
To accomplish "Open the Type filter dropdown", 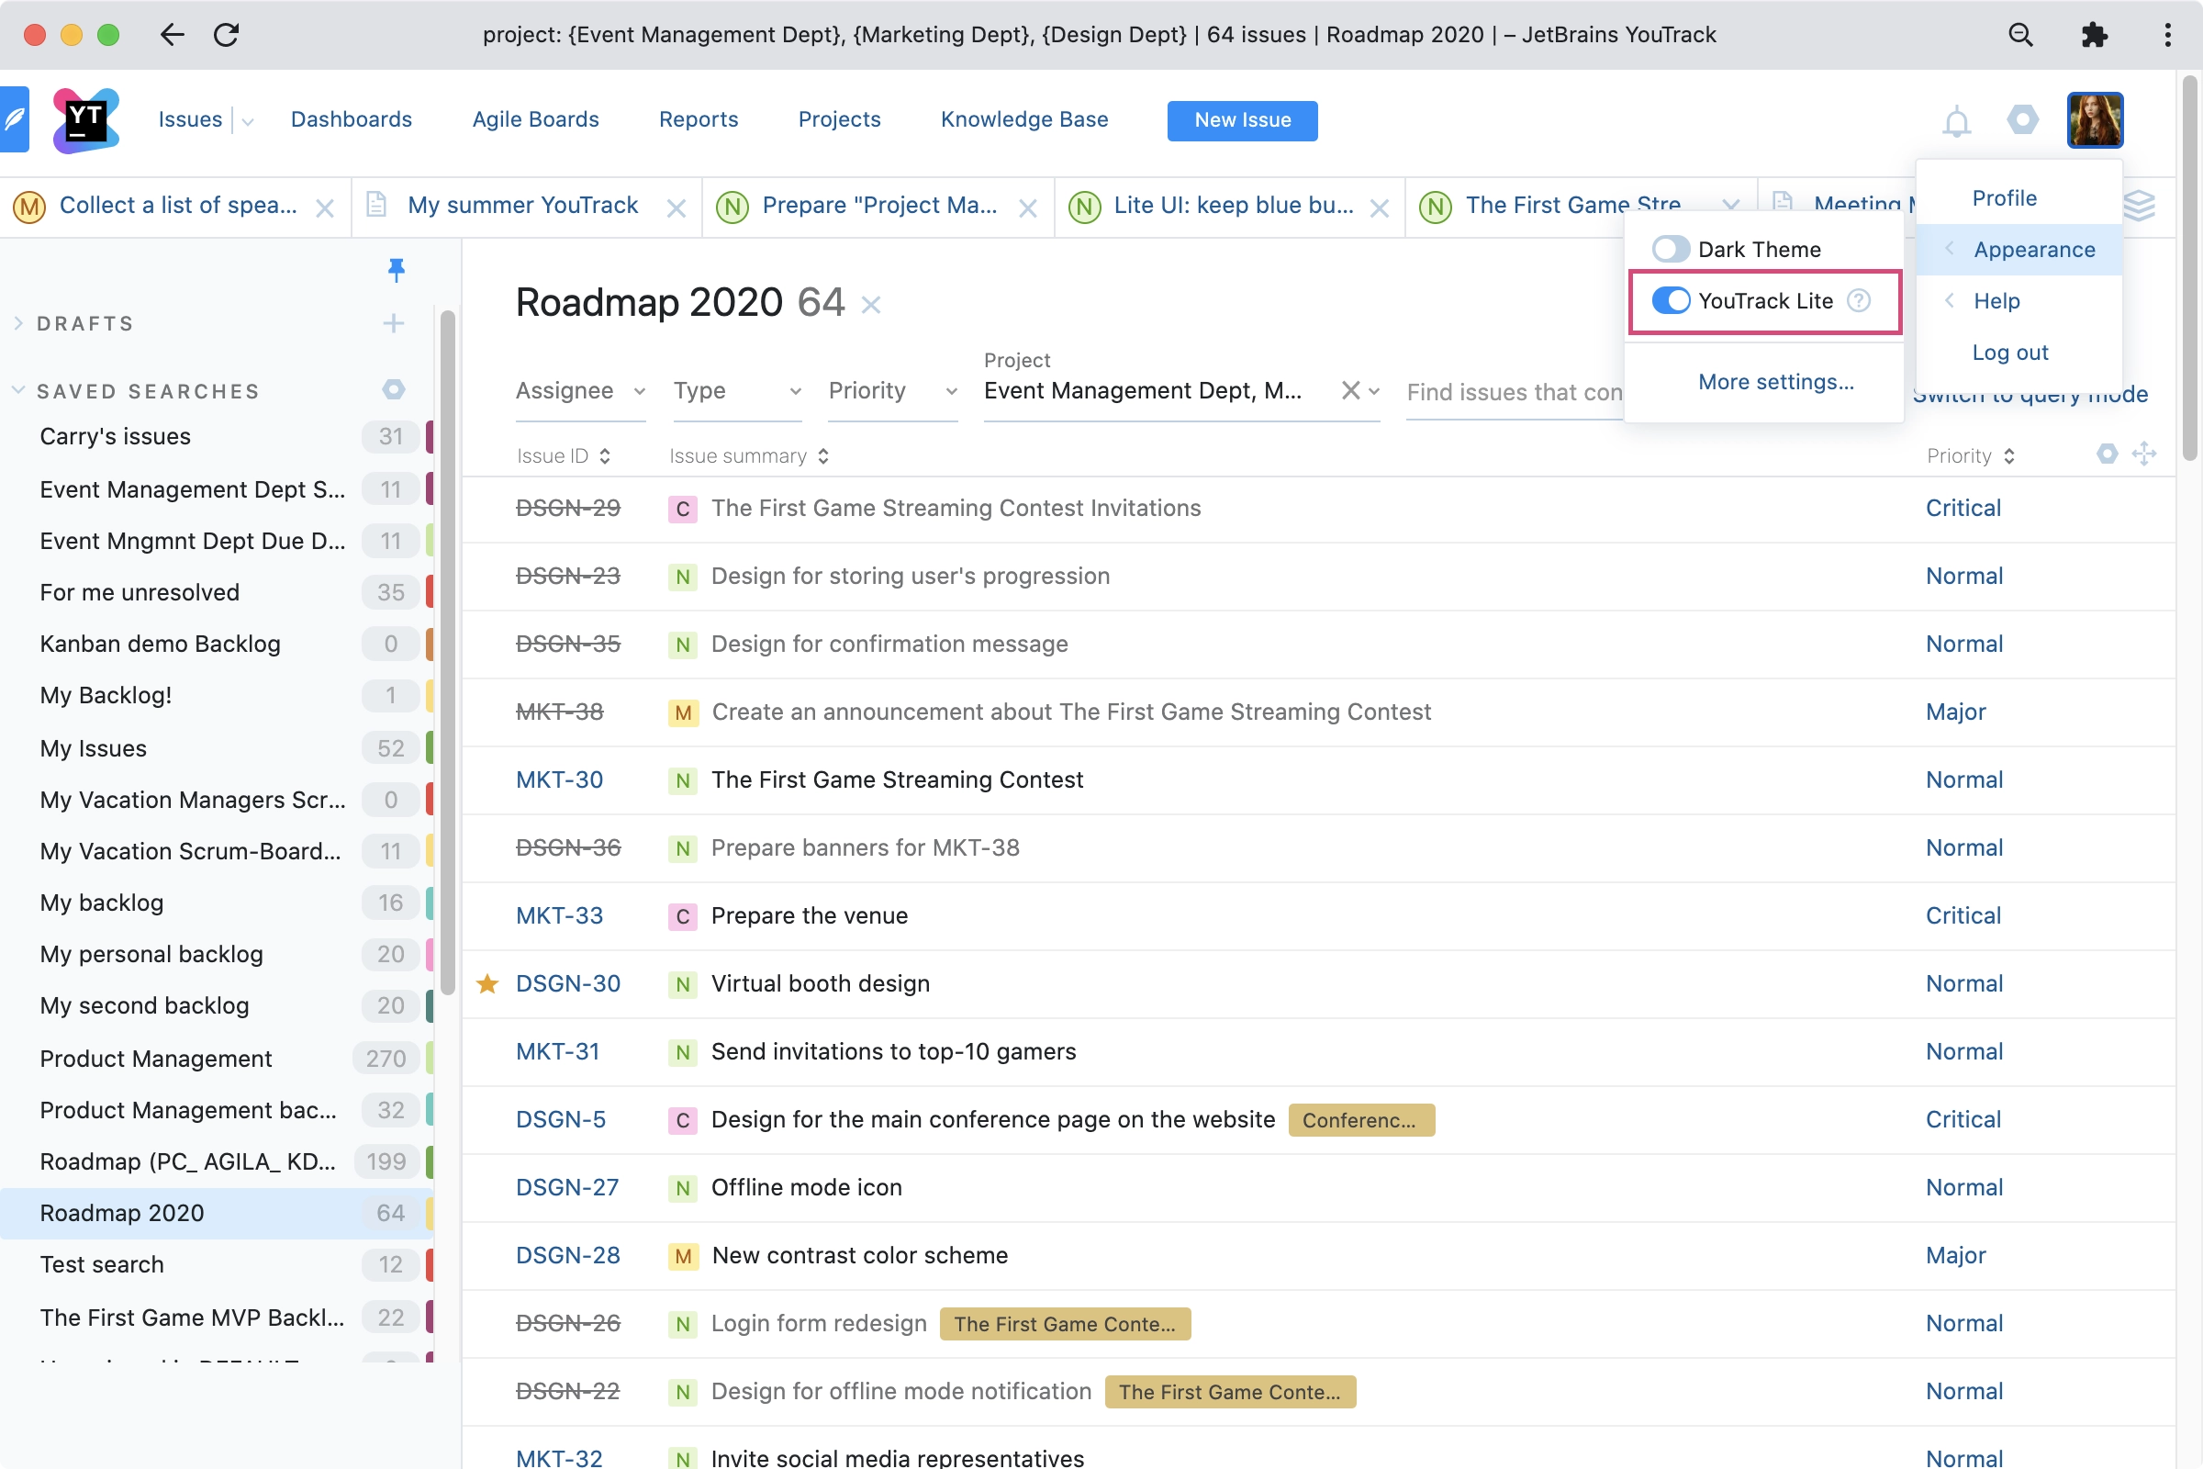I will [737, 391].
